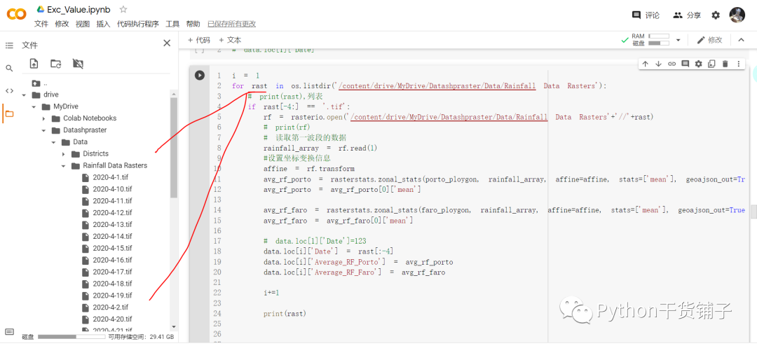
Task: Run the code cell
Action: point(199,75)
